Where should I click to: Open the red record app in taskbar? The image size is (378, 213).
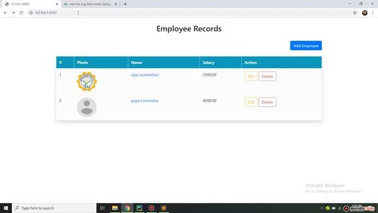(151, 208)
